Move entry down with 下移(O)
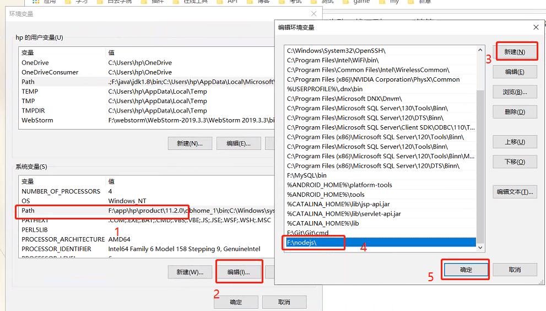This screenshot has height=311, width=546. click(515, 162)
